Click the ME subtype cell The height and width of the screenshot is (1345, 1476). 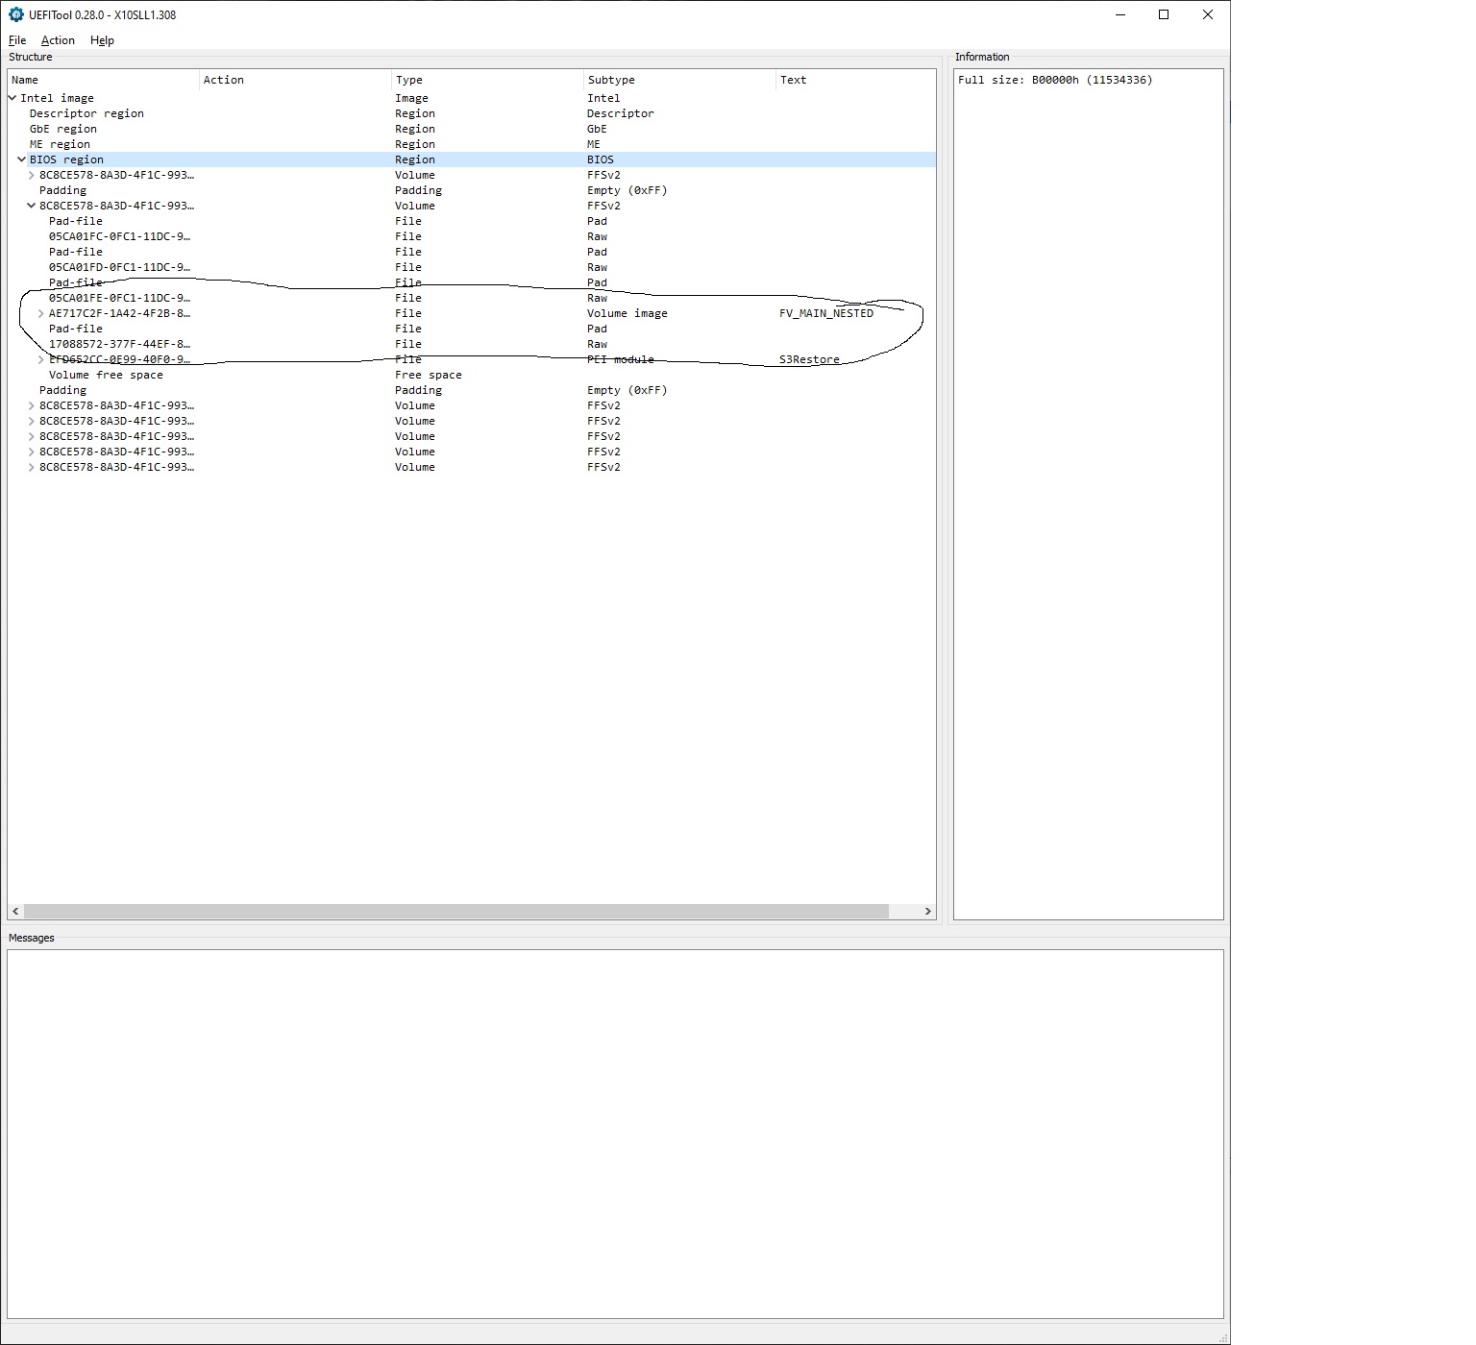point(593,144)
